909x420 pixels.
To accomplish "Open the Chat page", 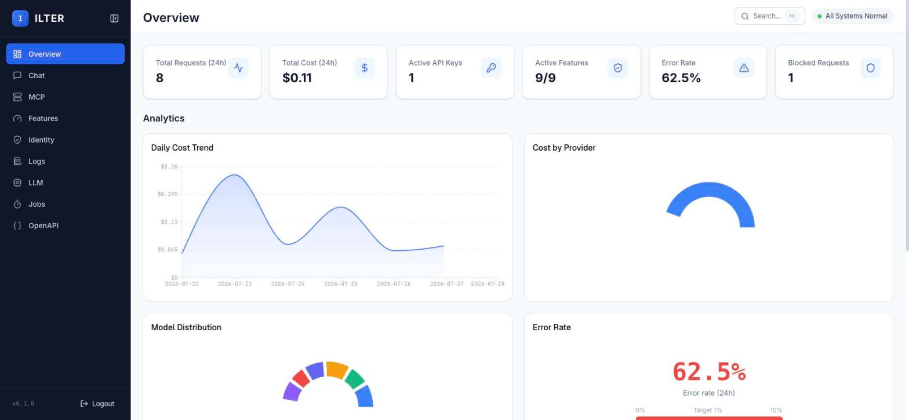I will [x=66, y=75].
